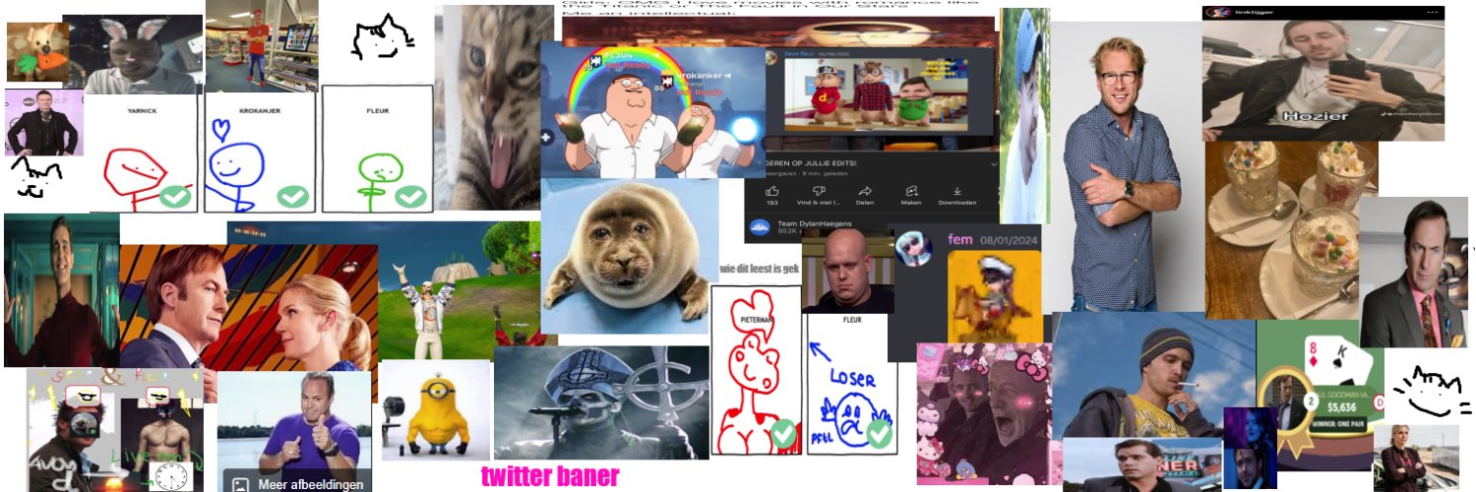Open the Peter Griffin rainbow image
Screen dimensions: 1476x492
click(651, 111)
